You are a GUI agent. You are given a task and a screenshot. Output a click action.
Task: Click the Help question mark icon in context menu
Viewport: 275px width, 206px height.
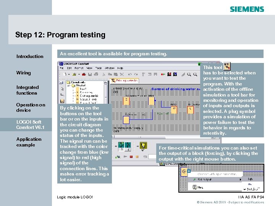pos(195,187)
